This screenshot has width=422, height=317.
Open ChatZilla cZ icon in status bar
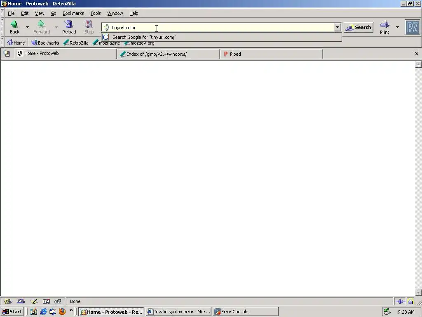click(58, 301)
